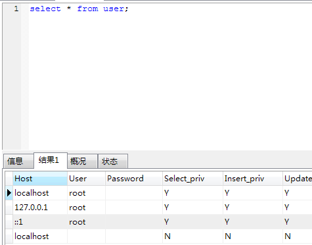Open the 状态 tab
This screenshot has height=245, width=312.
(113, 162)
